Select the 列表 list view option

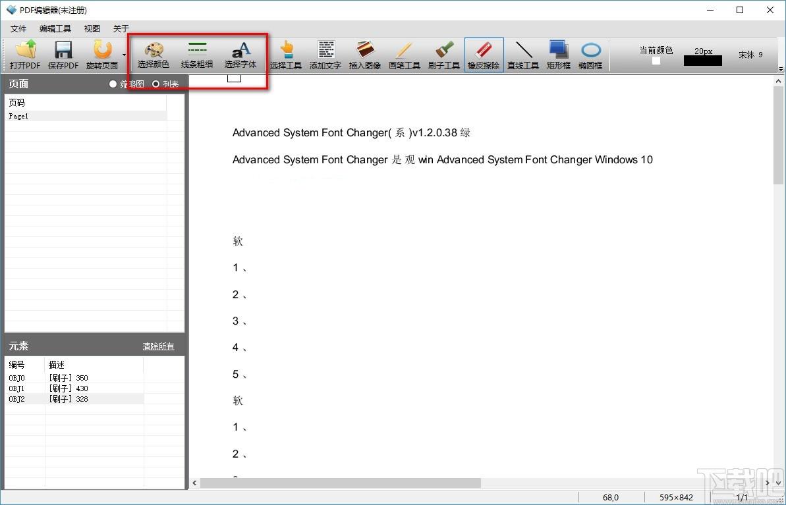[165, 84]
